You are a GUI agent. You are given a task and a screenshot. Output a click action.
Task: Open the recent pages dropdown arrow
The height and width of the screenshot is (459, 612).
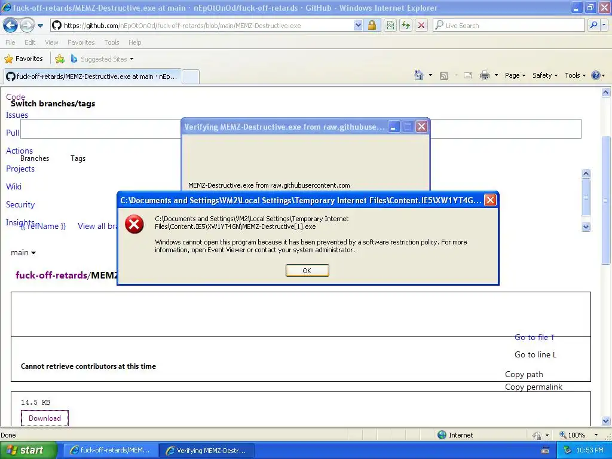pyautogui.click(x=40, y=26)
